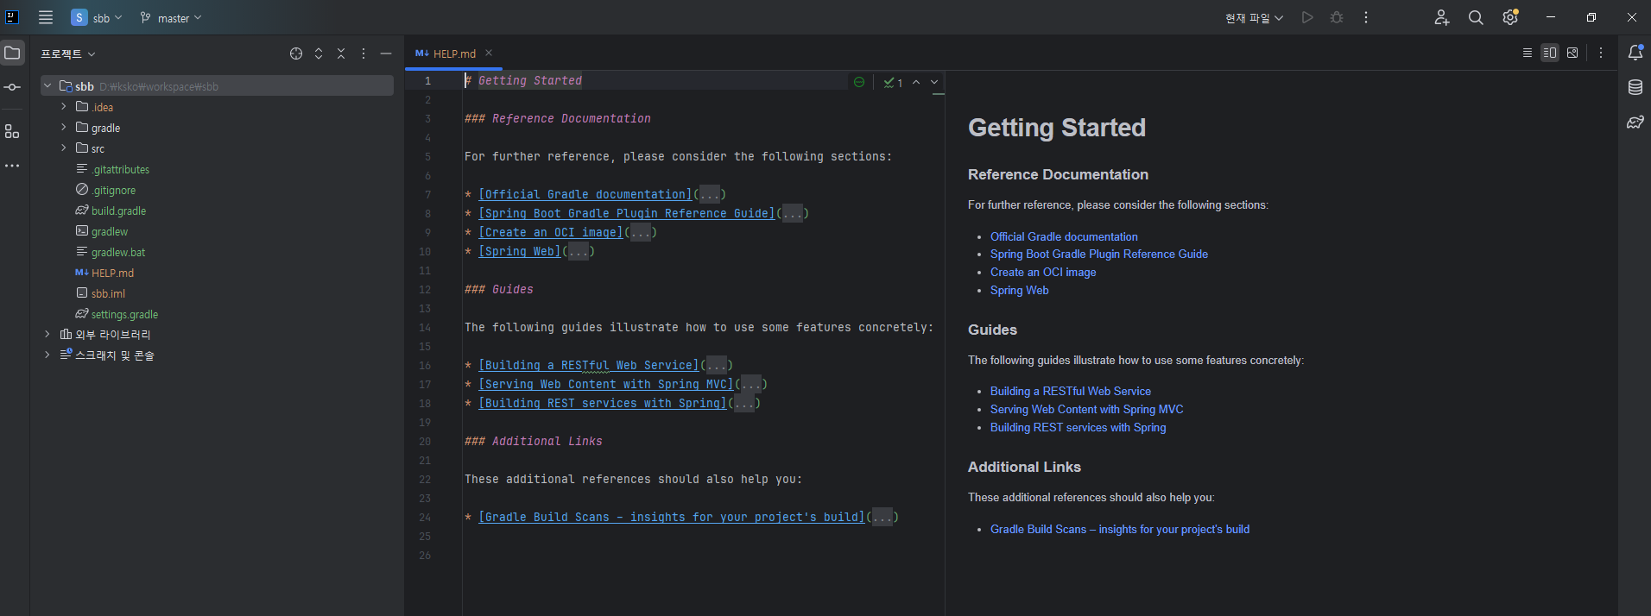Open the main hamburger menu
The height and width of the screenshot is (616, 1651).
click(46, 17)
